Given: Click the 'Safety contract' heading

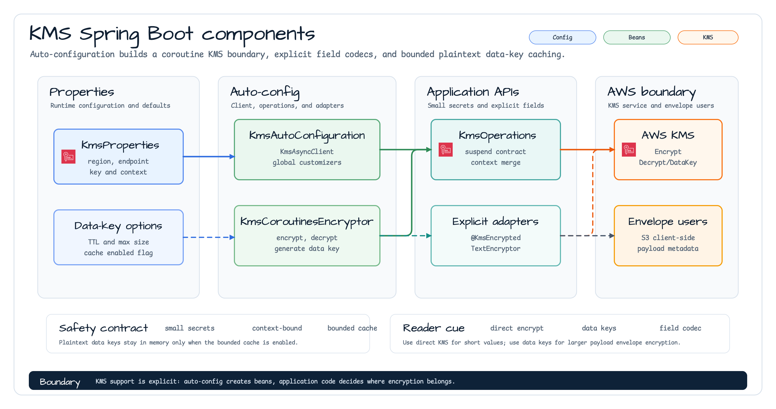Looking at the screenshot, I should pyautogui.click(x=103, y=328).
